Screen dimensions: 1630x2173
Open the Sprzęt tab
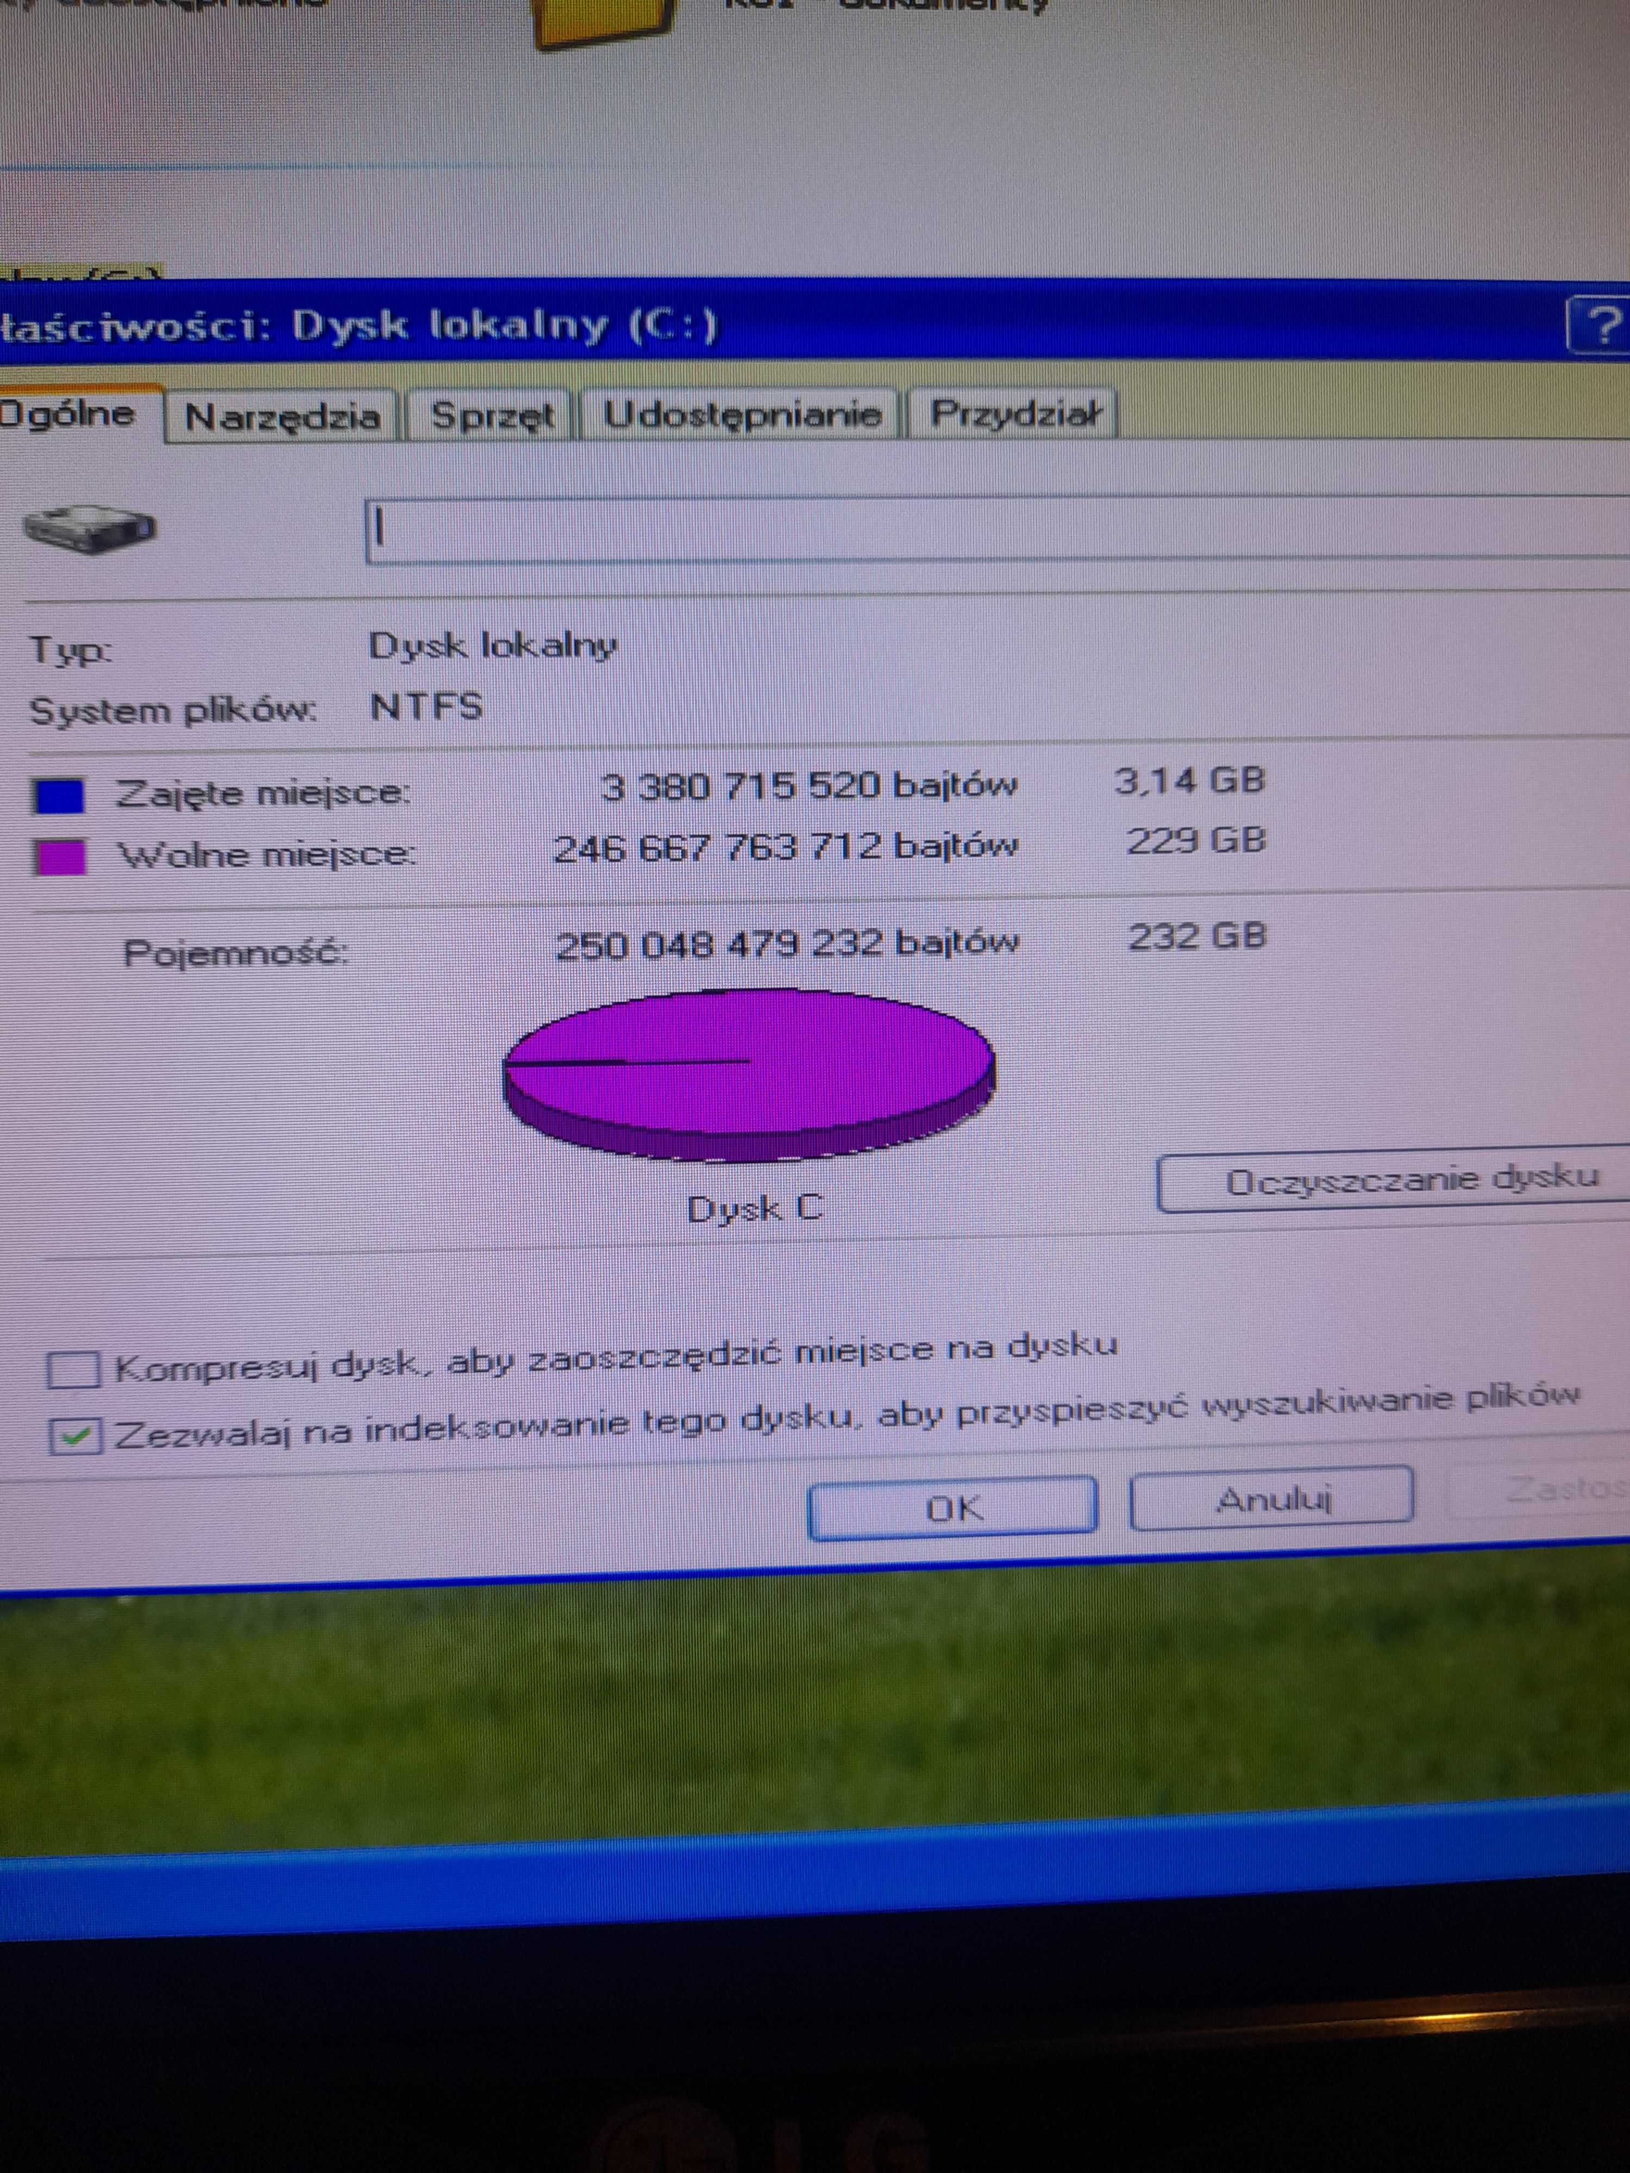490,416
